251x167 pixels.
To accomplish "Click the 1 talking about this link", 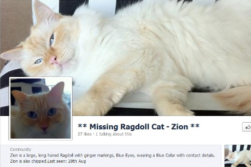I will pyautogui.click(x=114, y=134).
